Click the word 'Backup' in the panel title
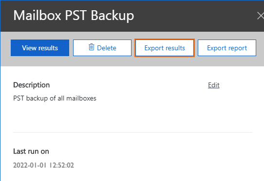Image resolution: width=264 pixels, height=181 pixels. 113,16
